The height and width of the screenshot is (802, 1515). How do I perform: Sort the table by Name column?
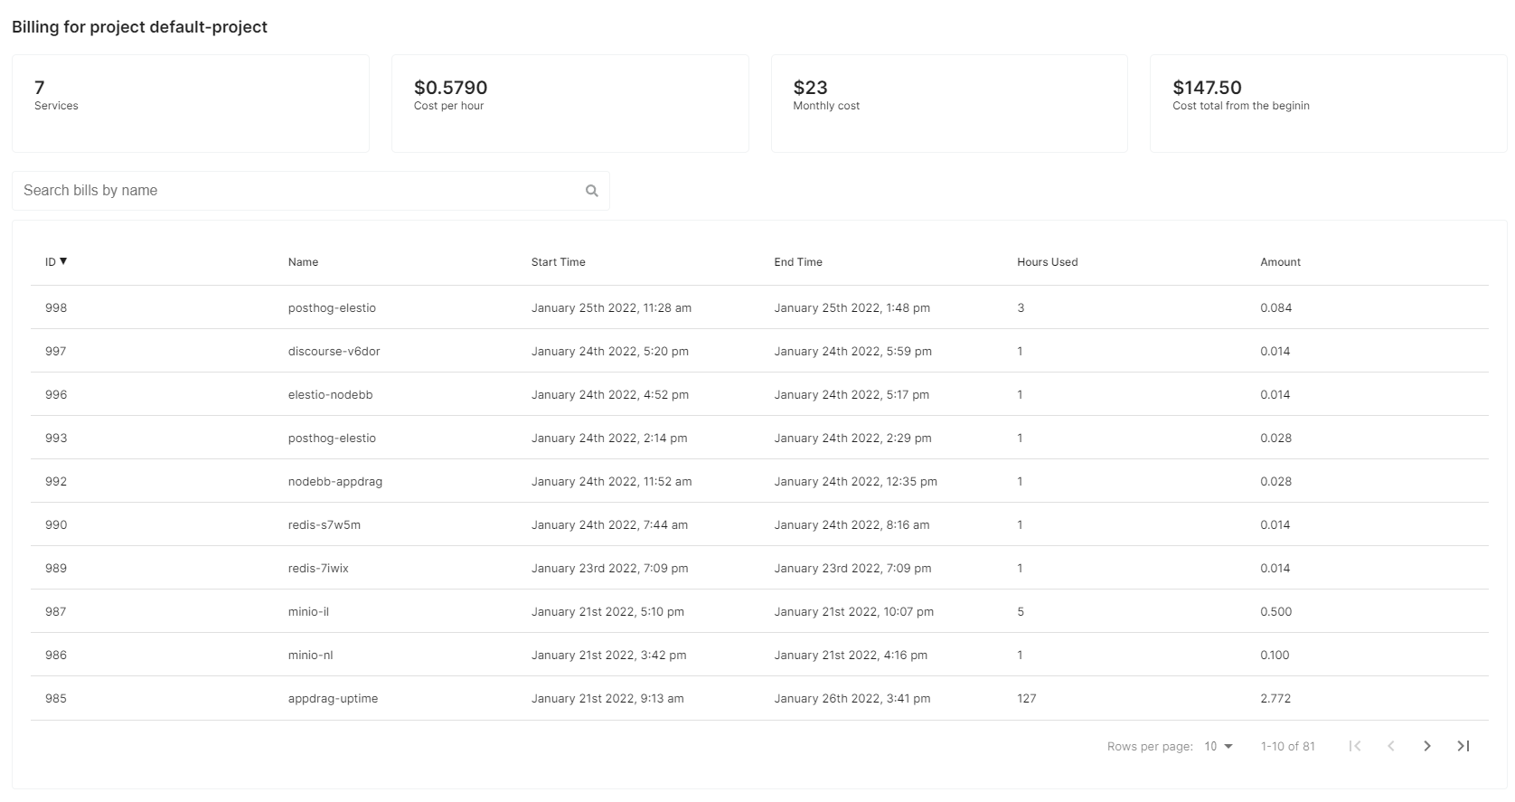coord(303,262)
